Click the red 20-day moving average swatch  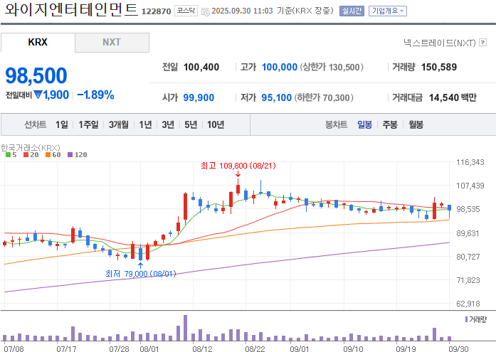click(x=26, y=154)
